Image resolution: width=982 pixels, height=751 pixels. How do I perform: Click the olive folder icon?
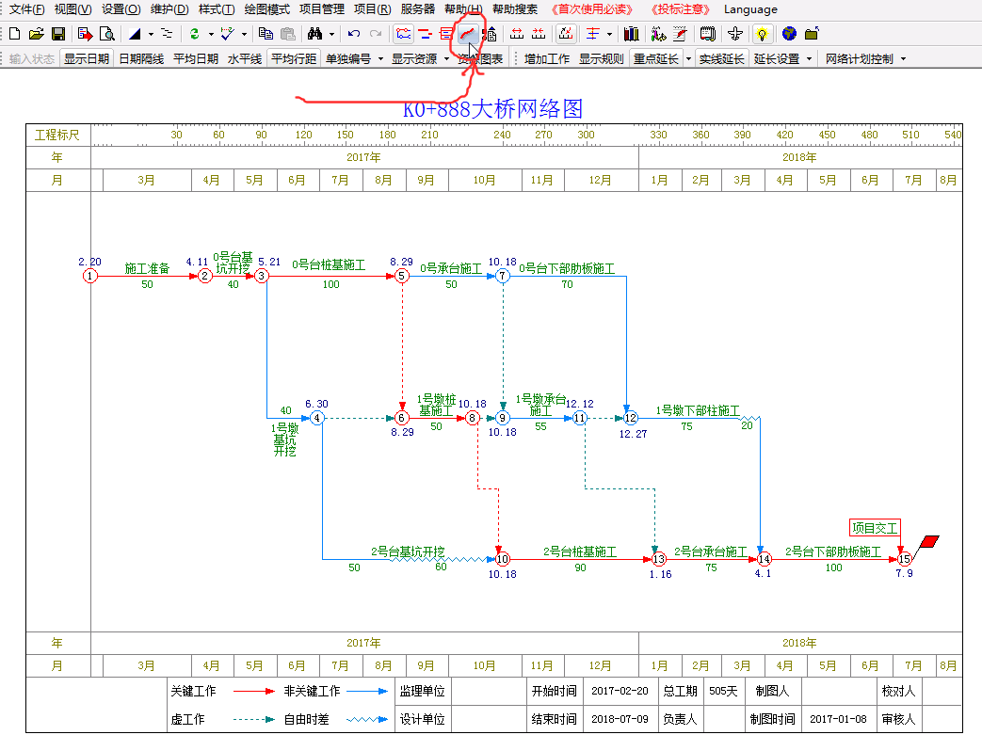812,34
